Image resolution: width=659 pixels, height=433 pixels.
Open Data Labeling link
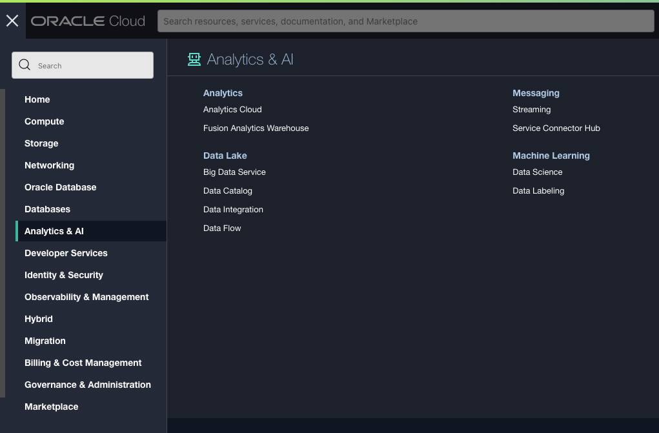pos(538,191)
